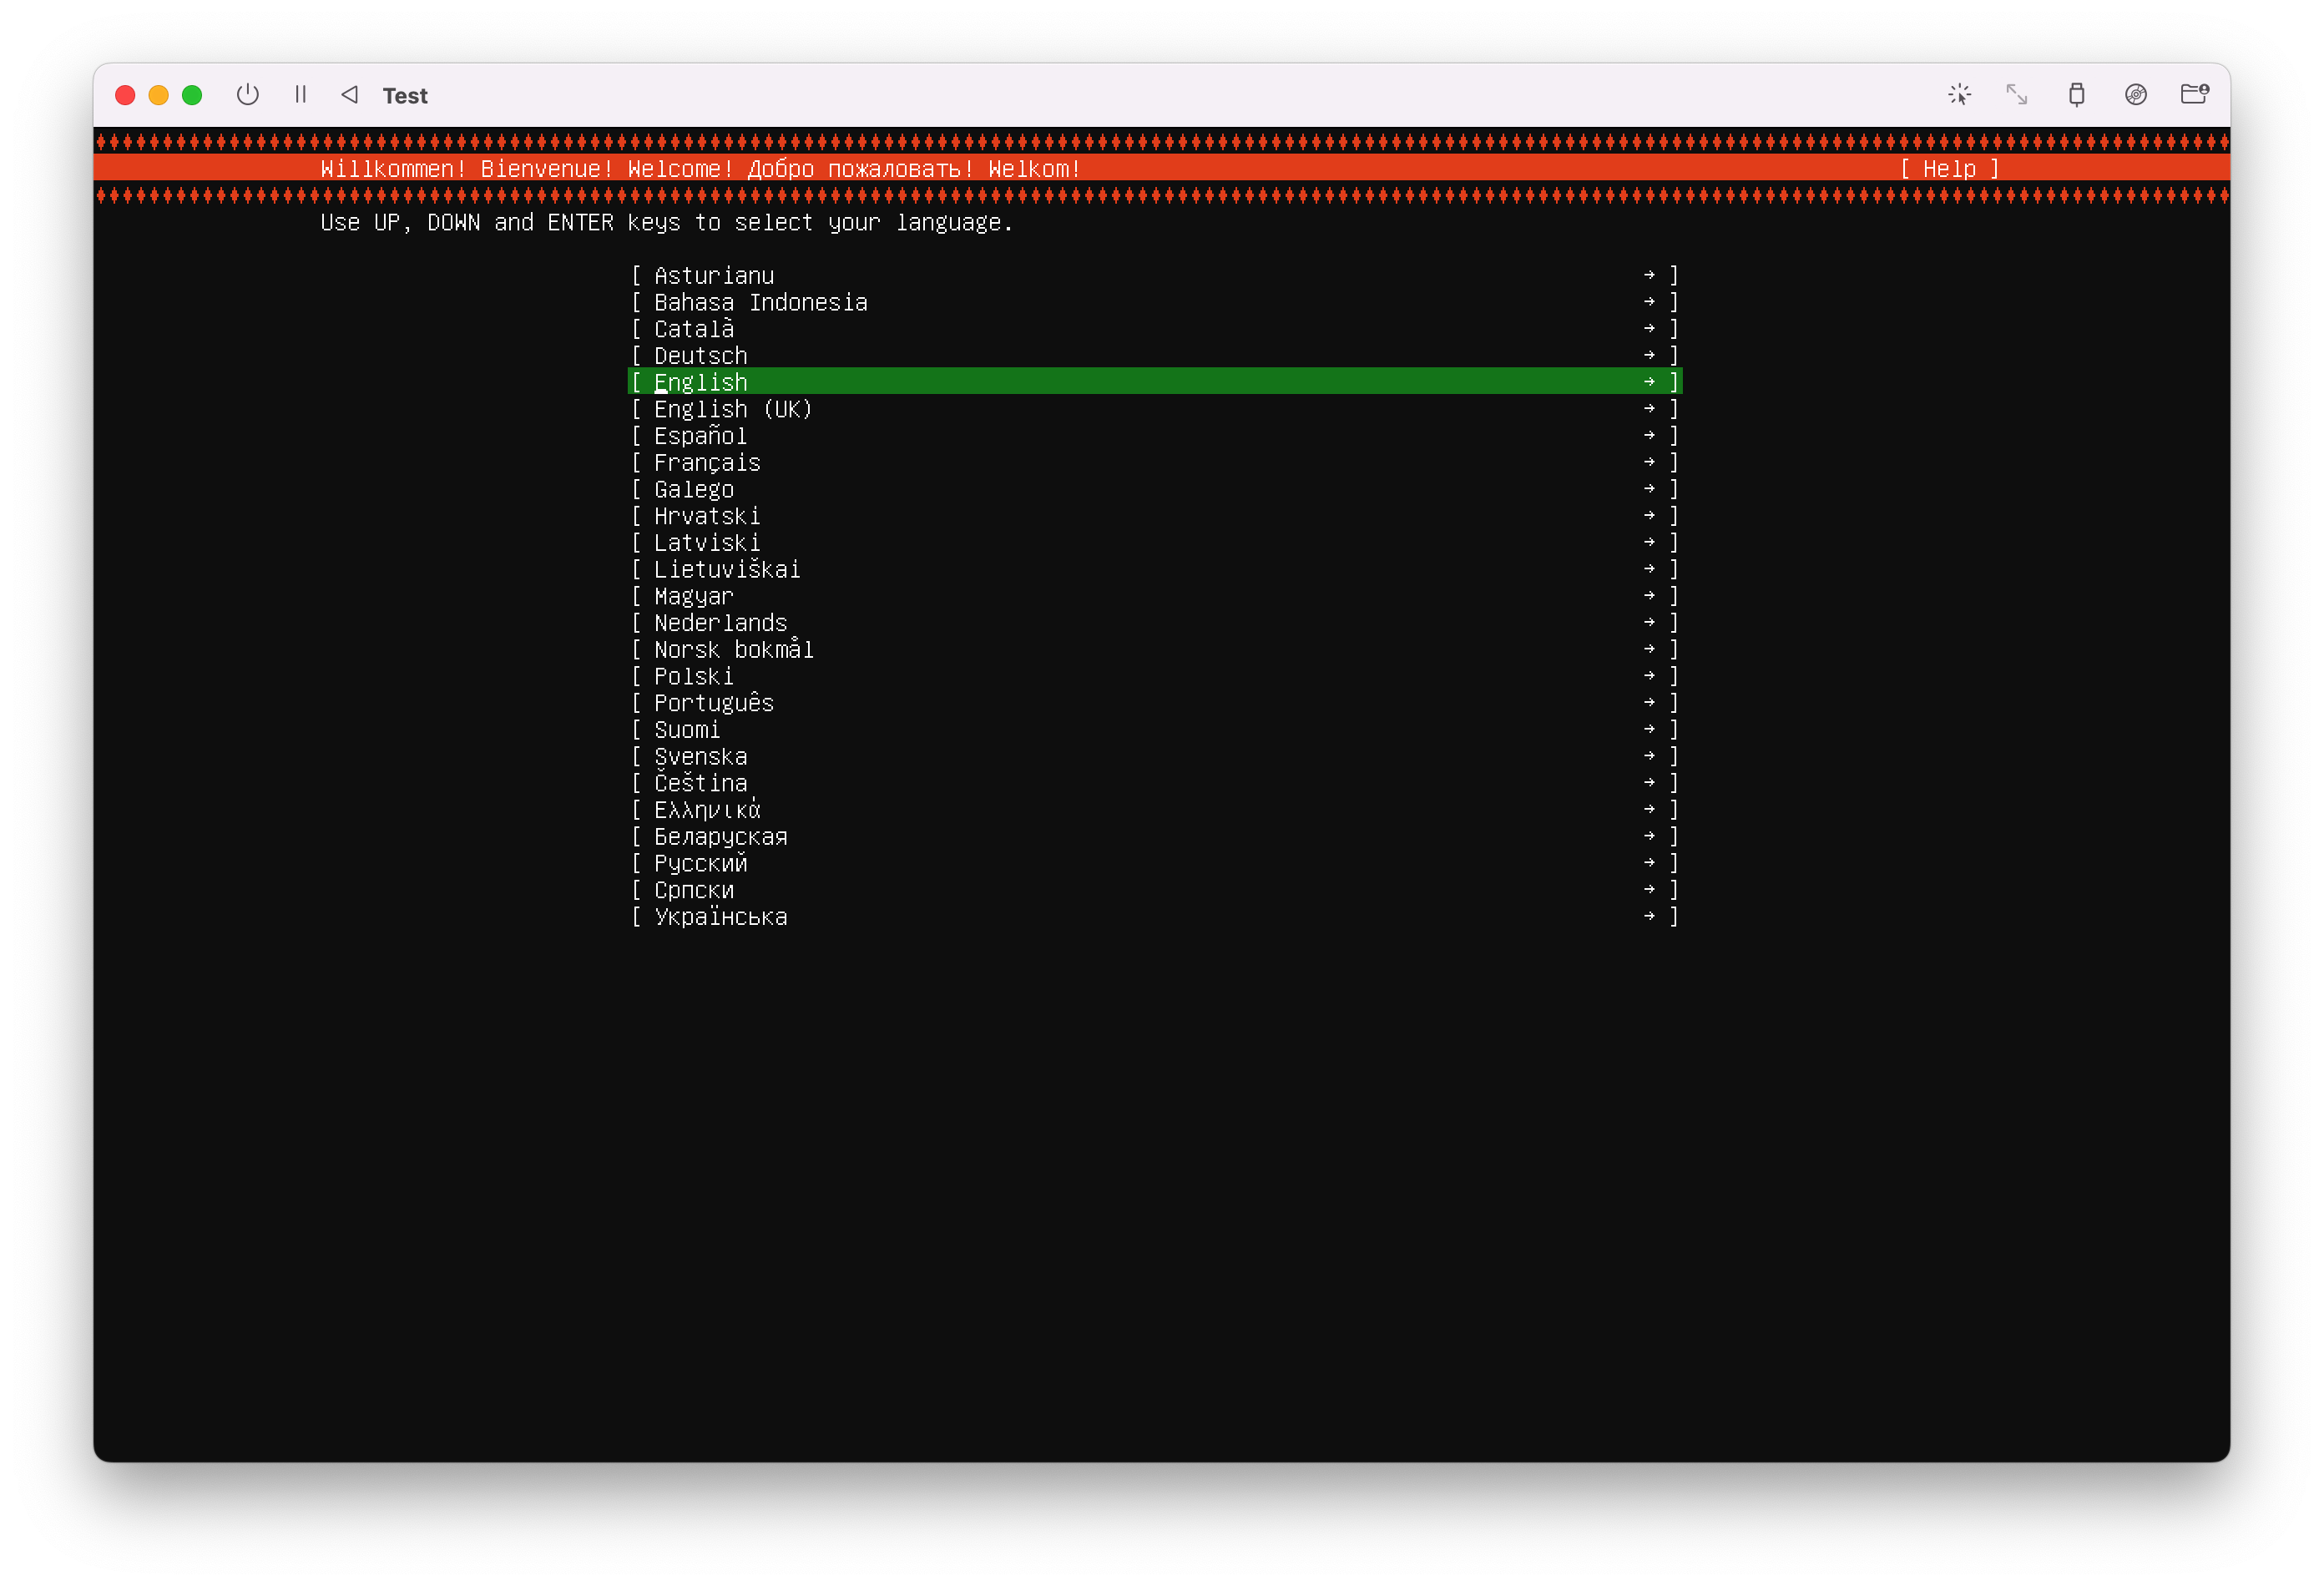The width and height of the screenshot is (2324, 1586).
Task: Toggle capture mouse cursor icon
Action: pos(1959,95)
